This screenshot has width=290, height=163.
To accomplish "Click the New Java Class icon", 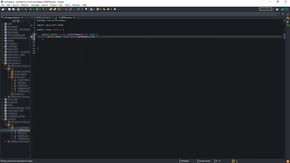I will 55,9.
